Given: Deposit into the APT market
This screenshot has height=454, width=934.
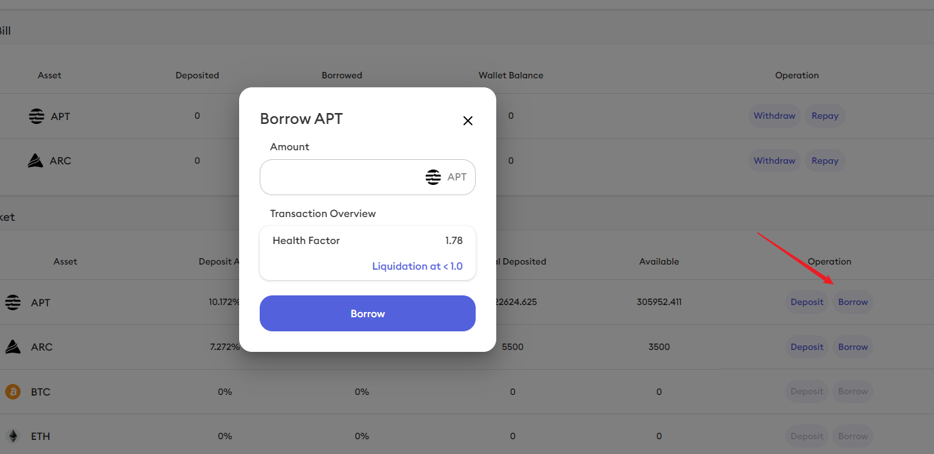Looking at the screenshot, I should [807, 302].
